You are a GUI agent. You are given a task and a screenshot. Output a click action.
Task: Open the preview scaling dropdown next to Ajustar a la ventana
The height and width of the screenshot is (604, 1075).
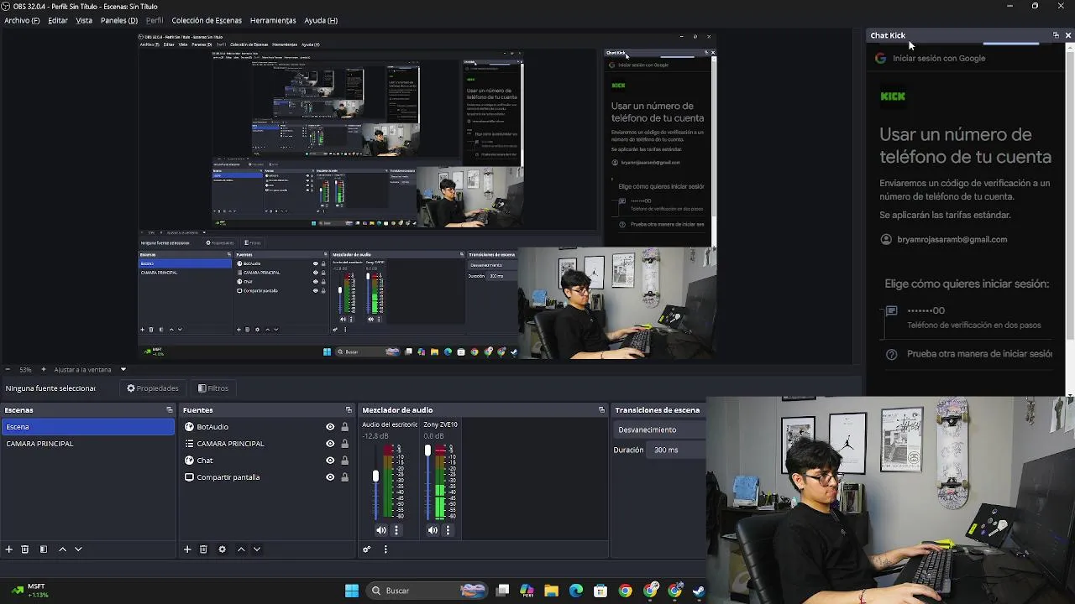click(x=123, y=369)
